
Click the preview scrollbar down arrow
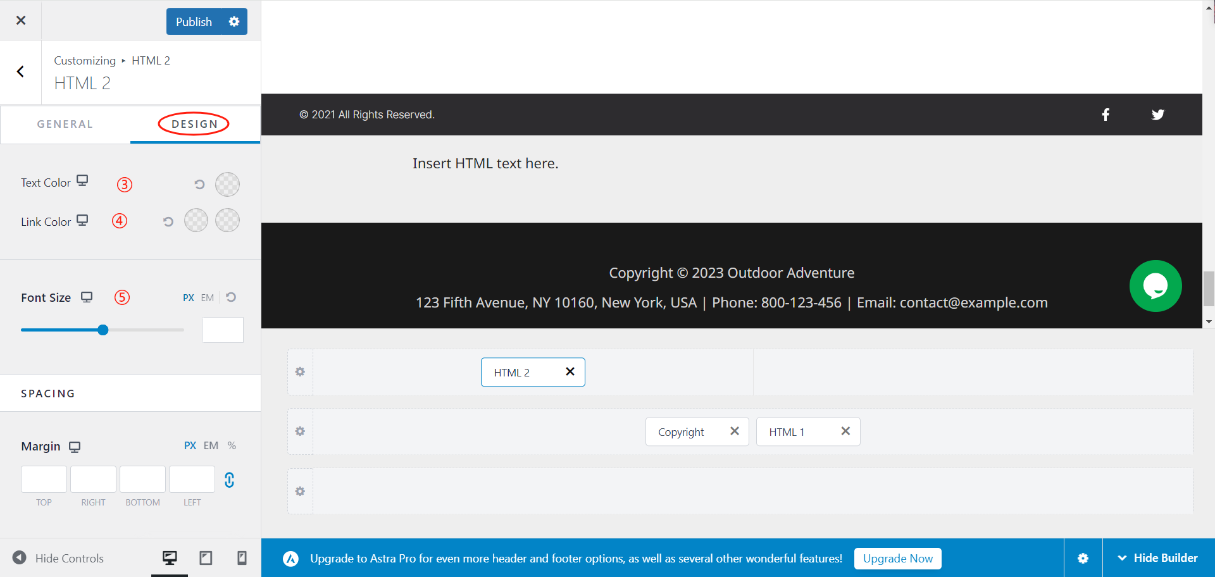(1209, 321)
